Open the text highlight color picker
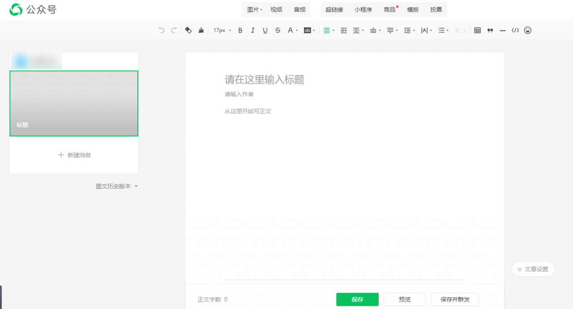Viewport: 573px width, 309px height. (x=307, y=30)
